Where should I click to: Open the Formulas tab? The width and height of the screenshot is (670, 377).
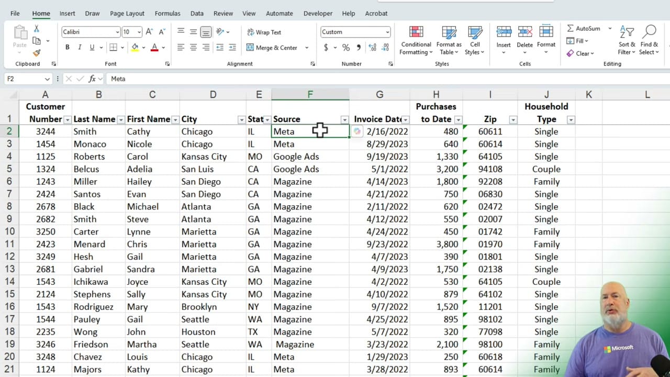tap(167, 13)
